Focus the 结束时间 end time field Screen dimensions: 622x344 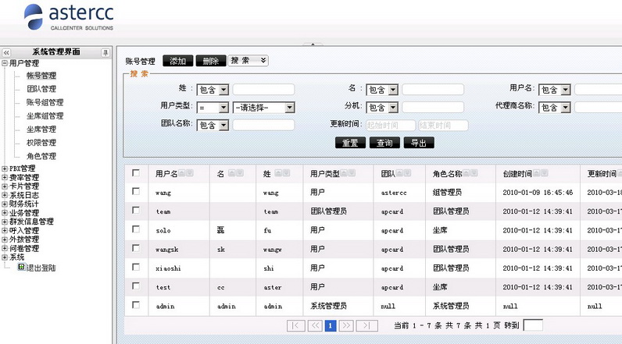(x=443, y=126)
